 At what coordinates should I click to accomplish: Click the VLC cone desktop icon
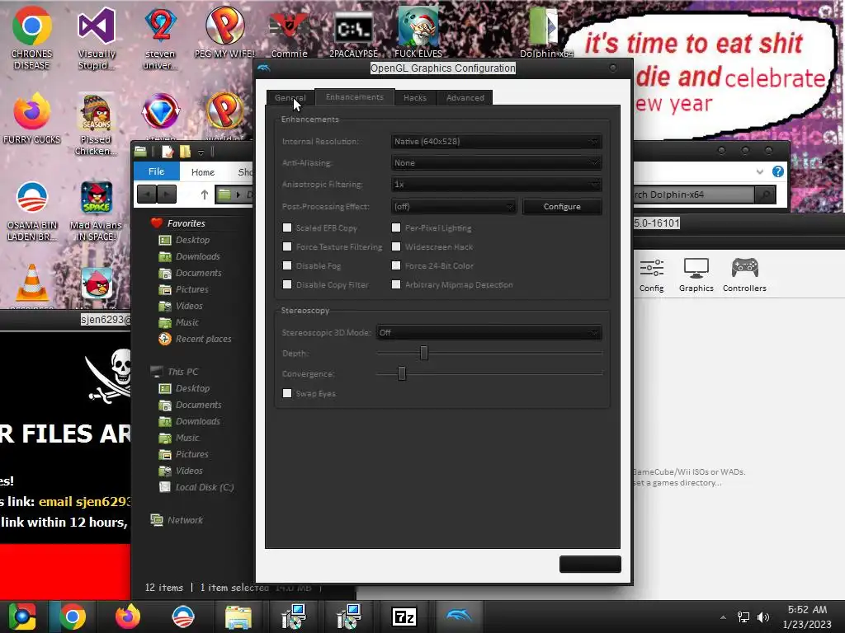[32, 284]
